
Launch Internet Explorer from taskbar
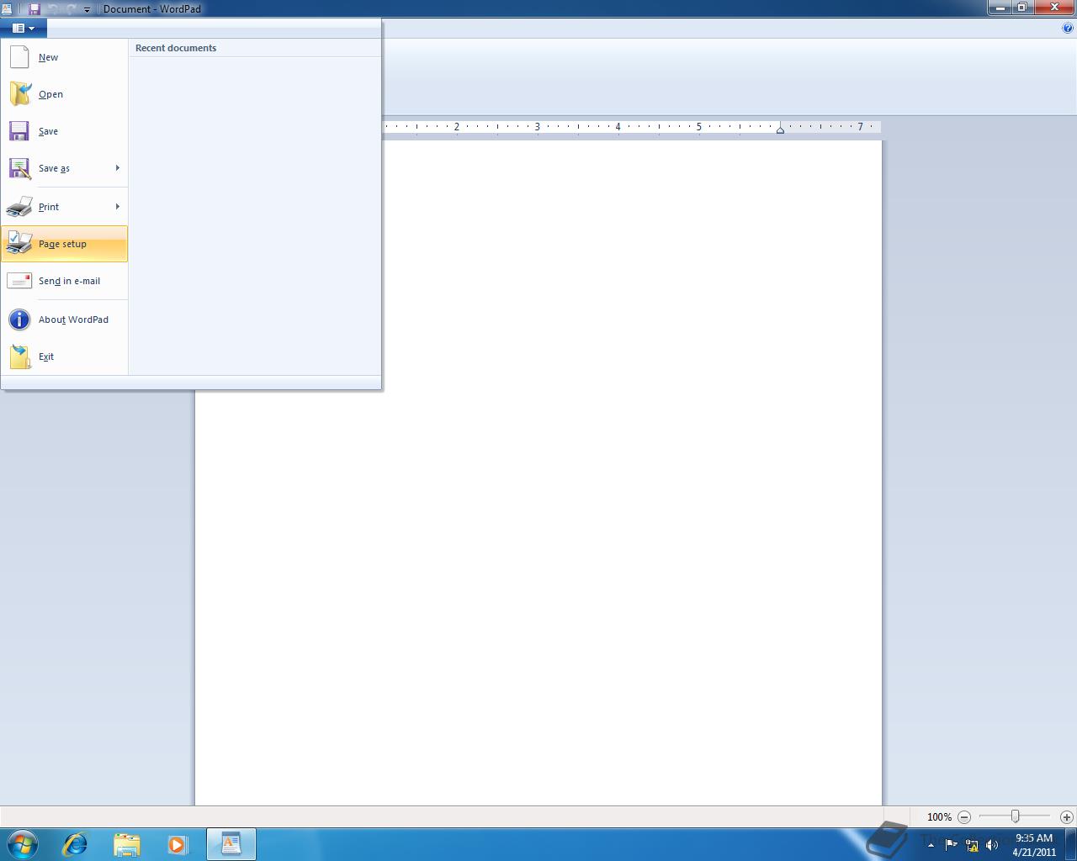click(75, 844)
